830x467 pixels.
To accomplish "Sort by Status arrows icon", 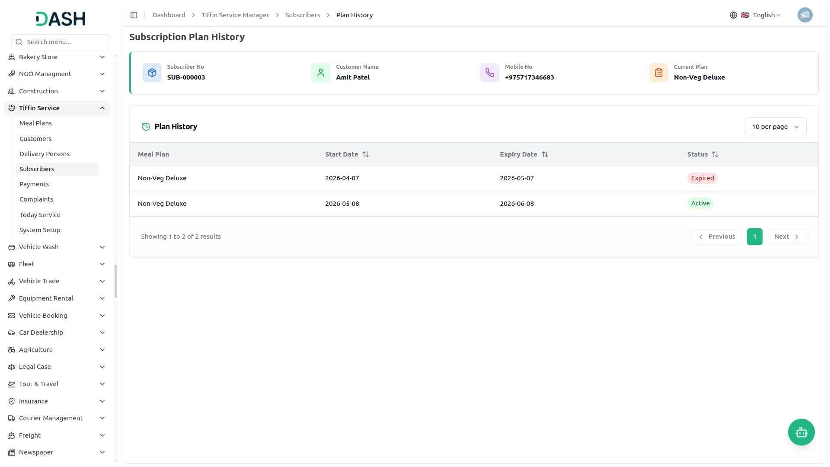I will [x=715, y=154].
